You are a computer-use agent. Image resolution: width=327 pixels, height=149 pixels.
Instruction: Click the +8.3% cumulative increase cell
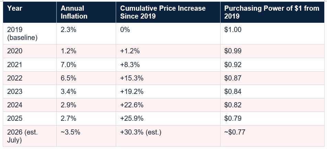(168, 65)
